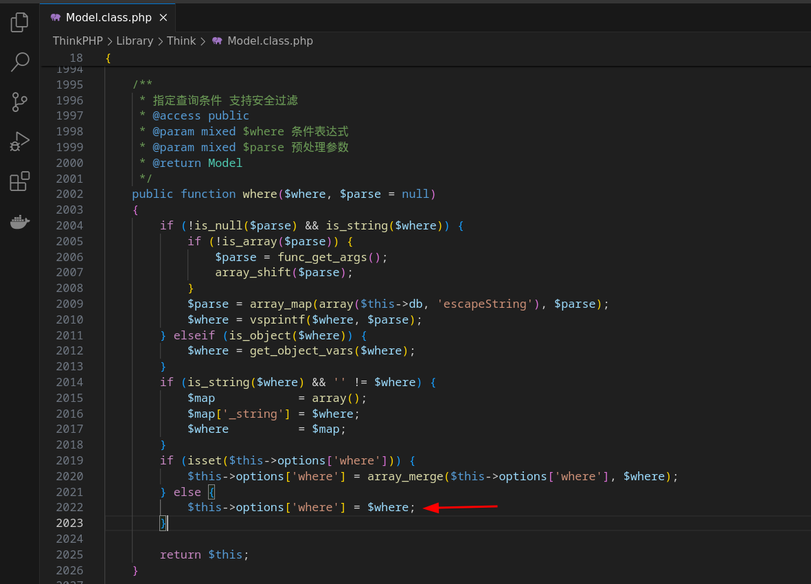The height and width of the screenshot is (584, 811).
Task: Click '$parse' in the line 1999 comment
Action: pos(263,148)
